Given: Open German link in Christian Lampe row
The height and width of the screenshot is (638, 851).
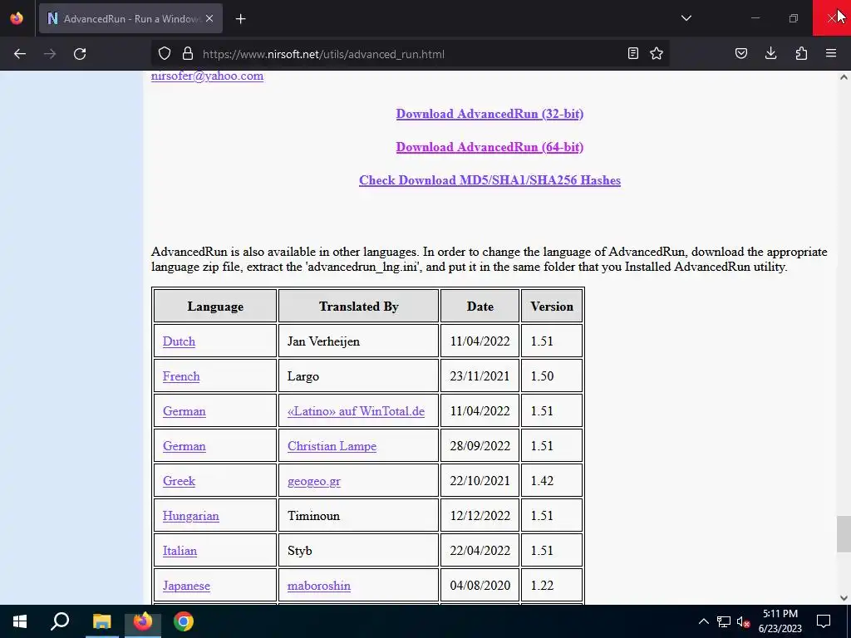Looking at the screenshot, I should (x=184, y=446).
